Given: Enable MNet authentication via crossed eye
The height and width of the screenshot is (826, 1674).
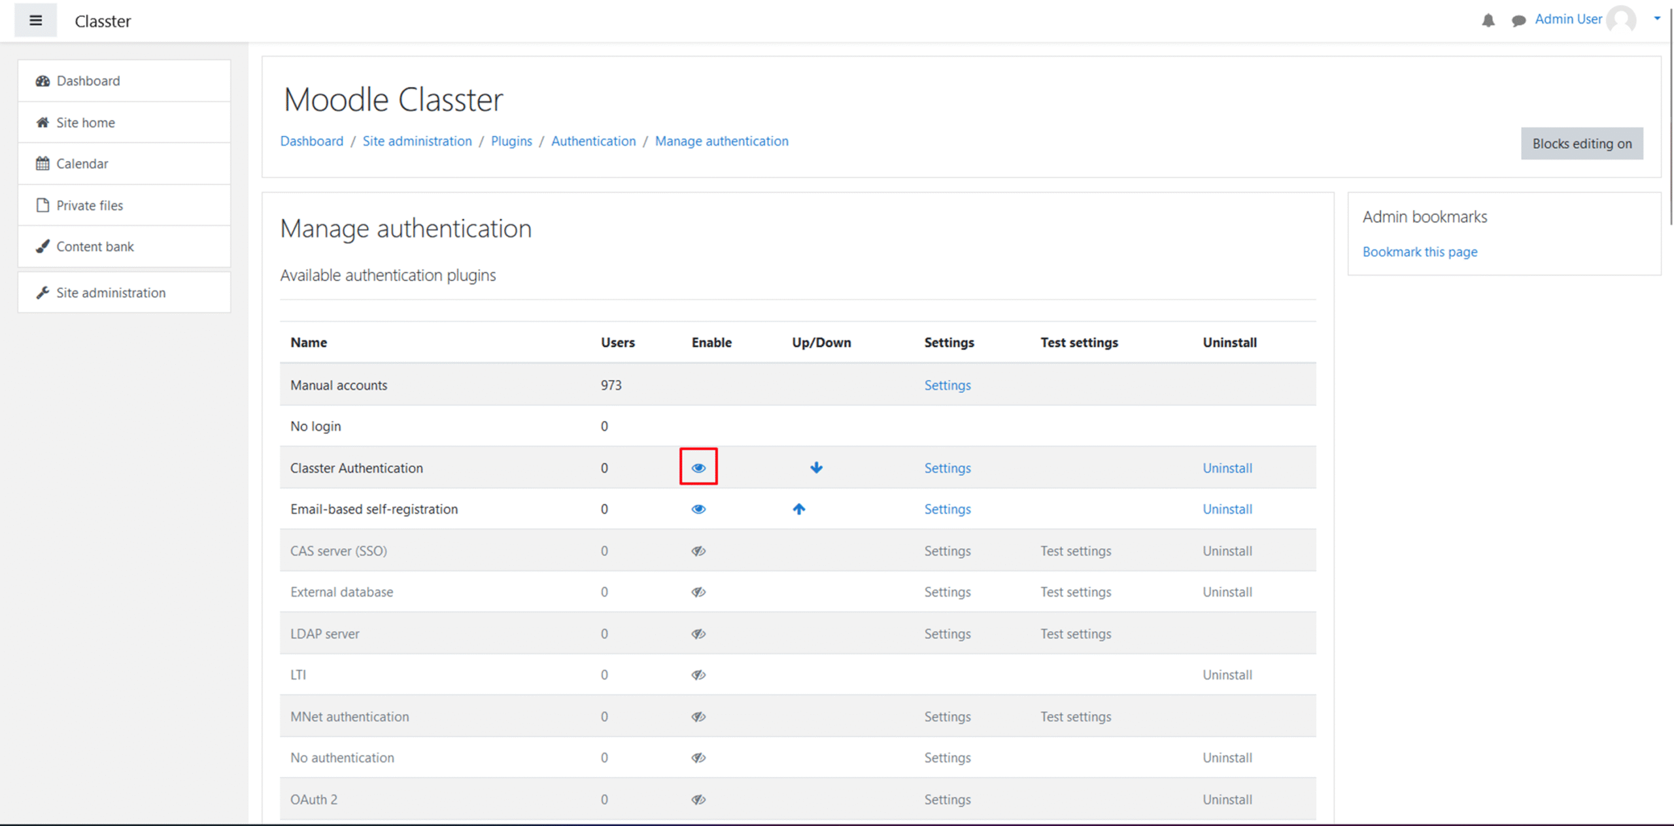Looking at the screenshot, I should [698, 717].
